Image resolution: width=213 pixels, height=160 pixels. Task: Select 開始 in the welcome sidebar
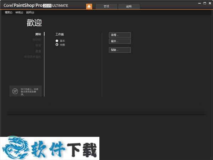38,34
